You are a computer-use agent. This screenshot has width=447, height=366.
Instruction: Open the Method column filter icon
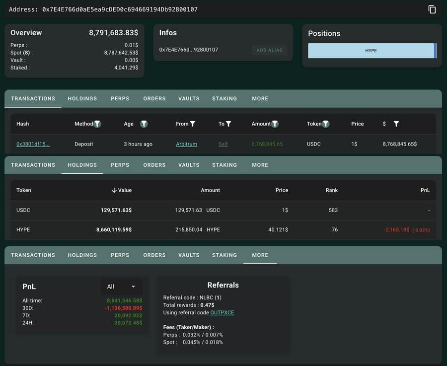(97, 124)
